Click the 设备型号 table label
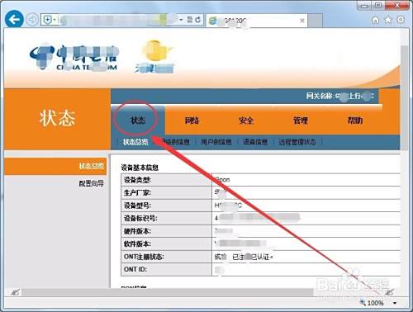413x312 pixels. tap(137, 206)
